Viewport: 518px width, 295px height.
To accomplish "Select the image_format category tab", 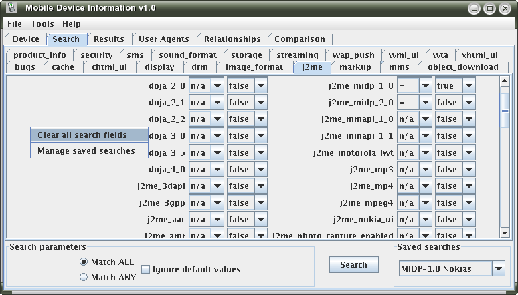I will click(x=254, y=67).
